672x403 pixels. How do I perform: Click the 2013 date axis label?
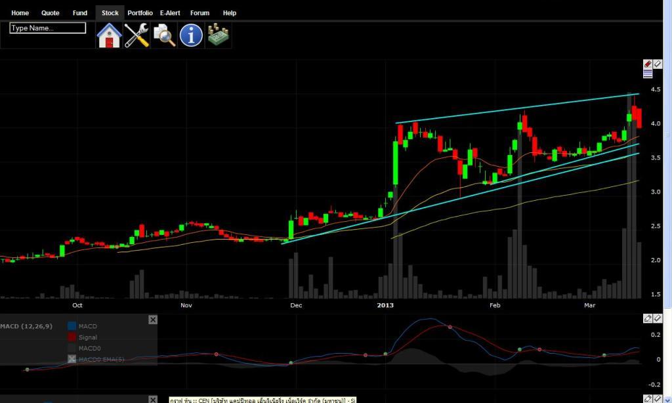(385, 305)
